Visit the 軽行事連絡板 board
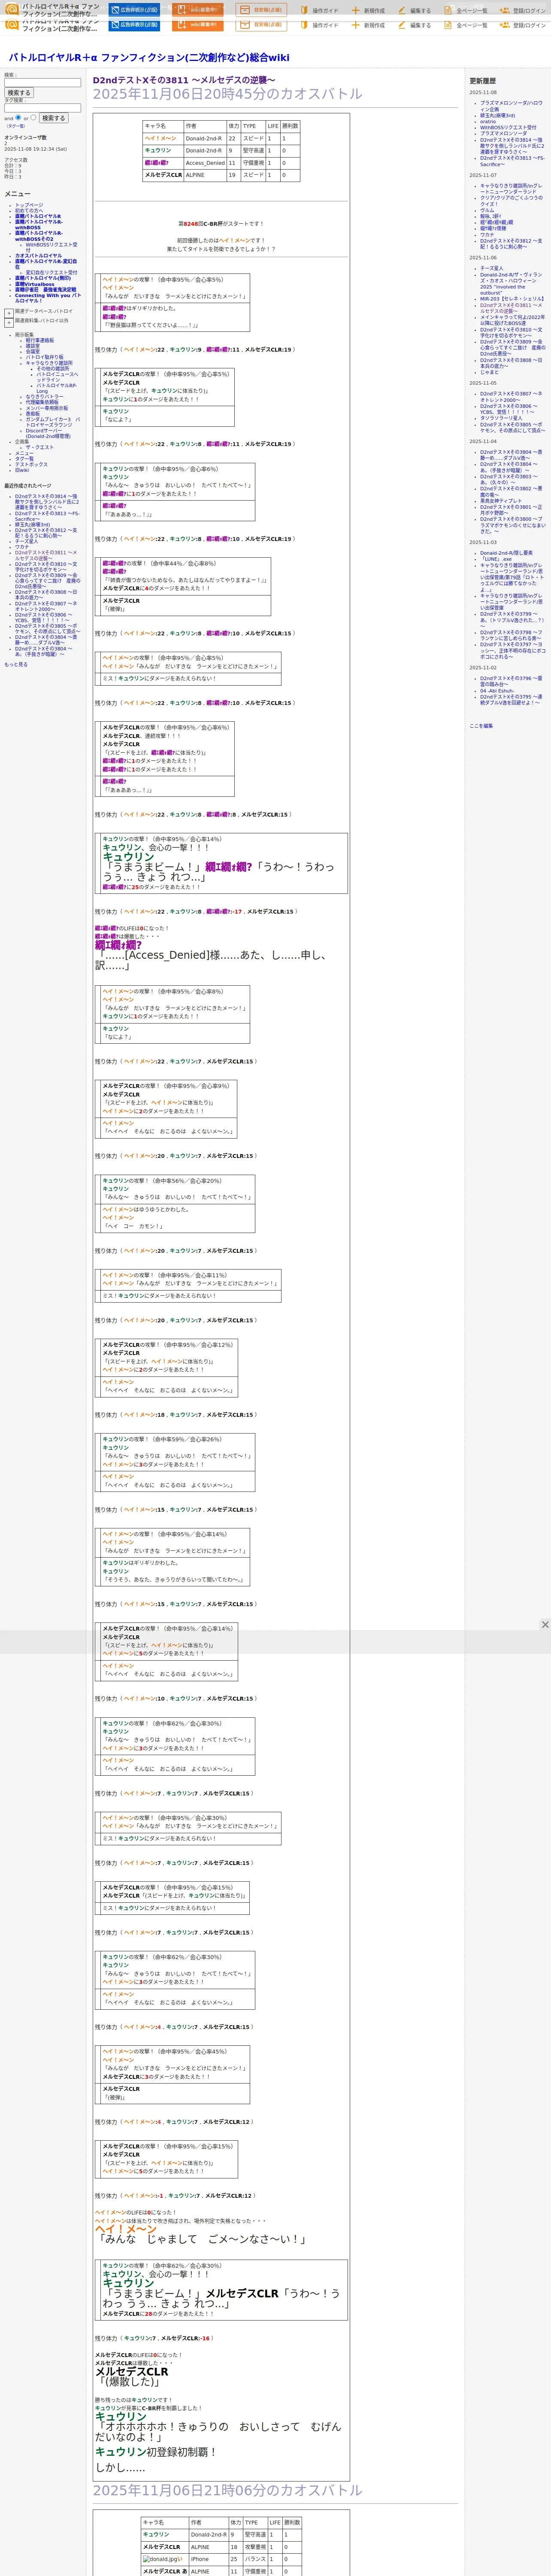This screenshot has width=551, height=2576. tap(40, 340)
